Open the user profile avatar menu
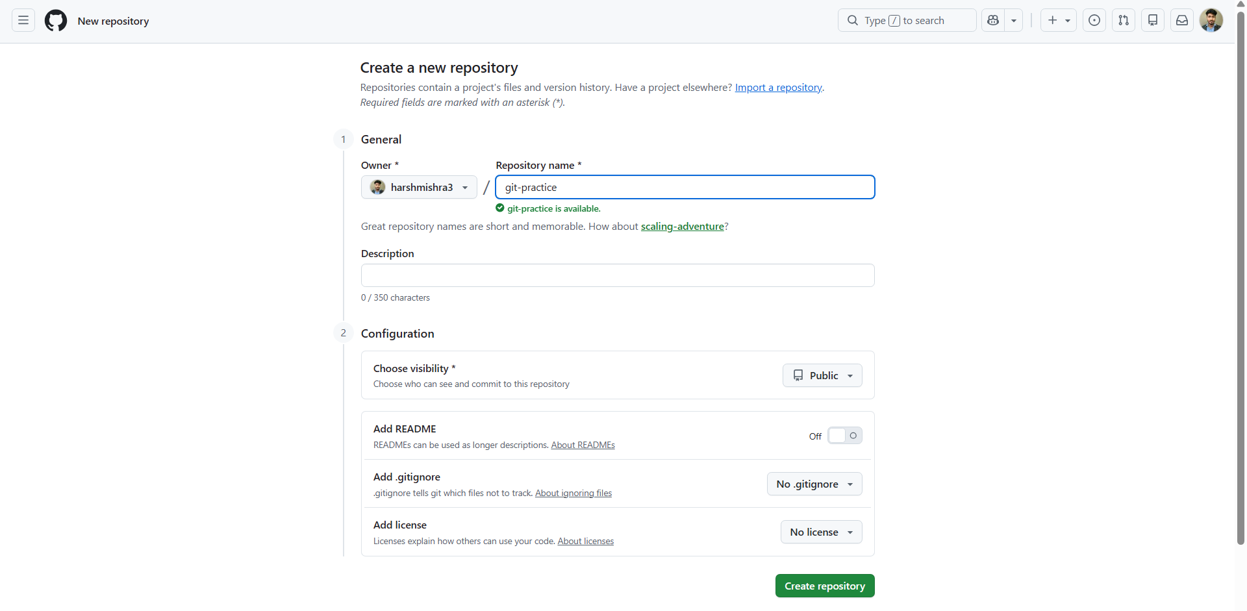This screenshot has height=611, width=1247. (x=1211, y=21)
